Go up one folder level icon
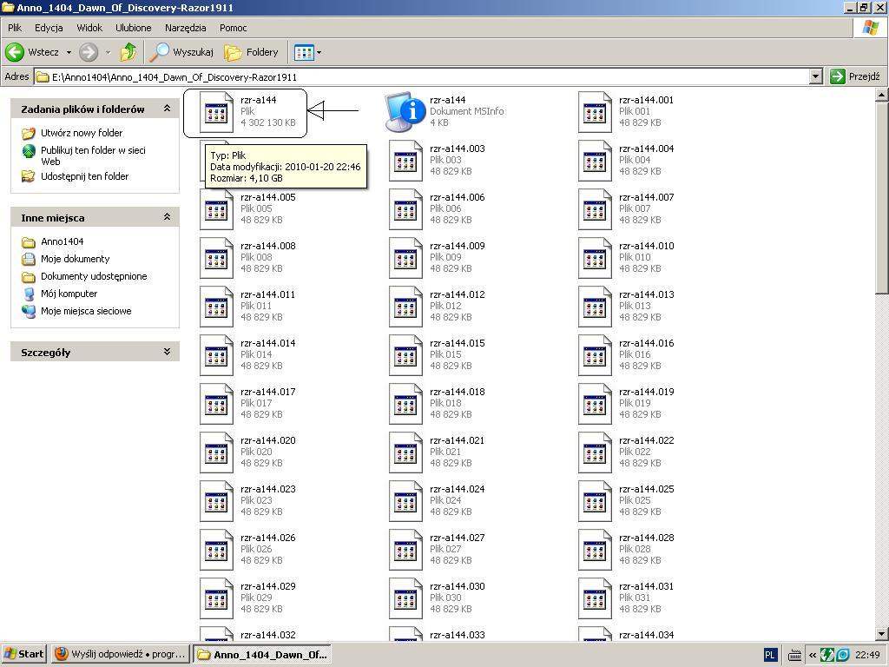889x667 pixels. point(128,52)
